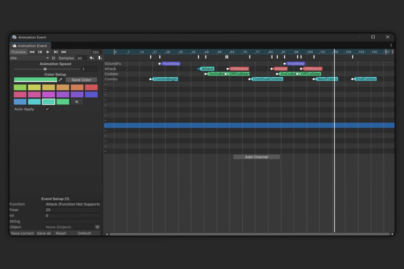
Task: Pick a color with the eyedropper
Action: click(x=61, y=80)
